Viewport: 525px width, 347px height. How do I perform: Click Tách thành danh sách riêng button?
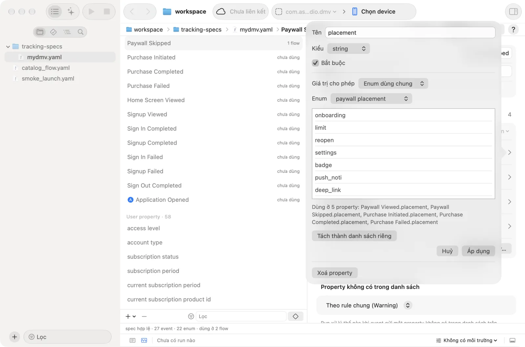point(354,236)
